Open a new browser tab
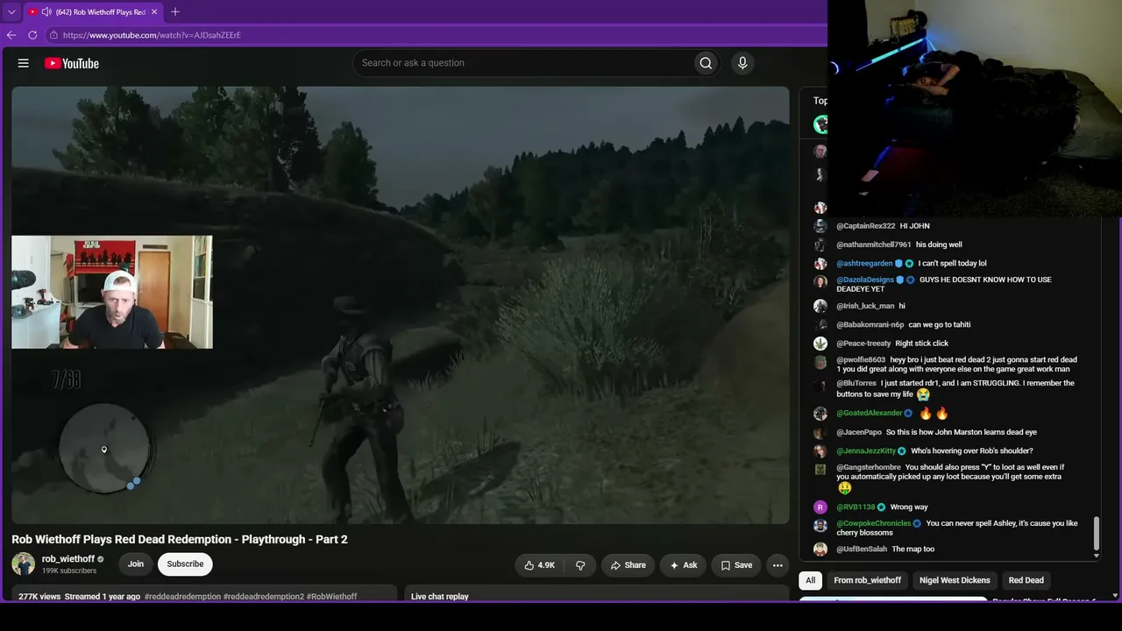 coord(175,12)
